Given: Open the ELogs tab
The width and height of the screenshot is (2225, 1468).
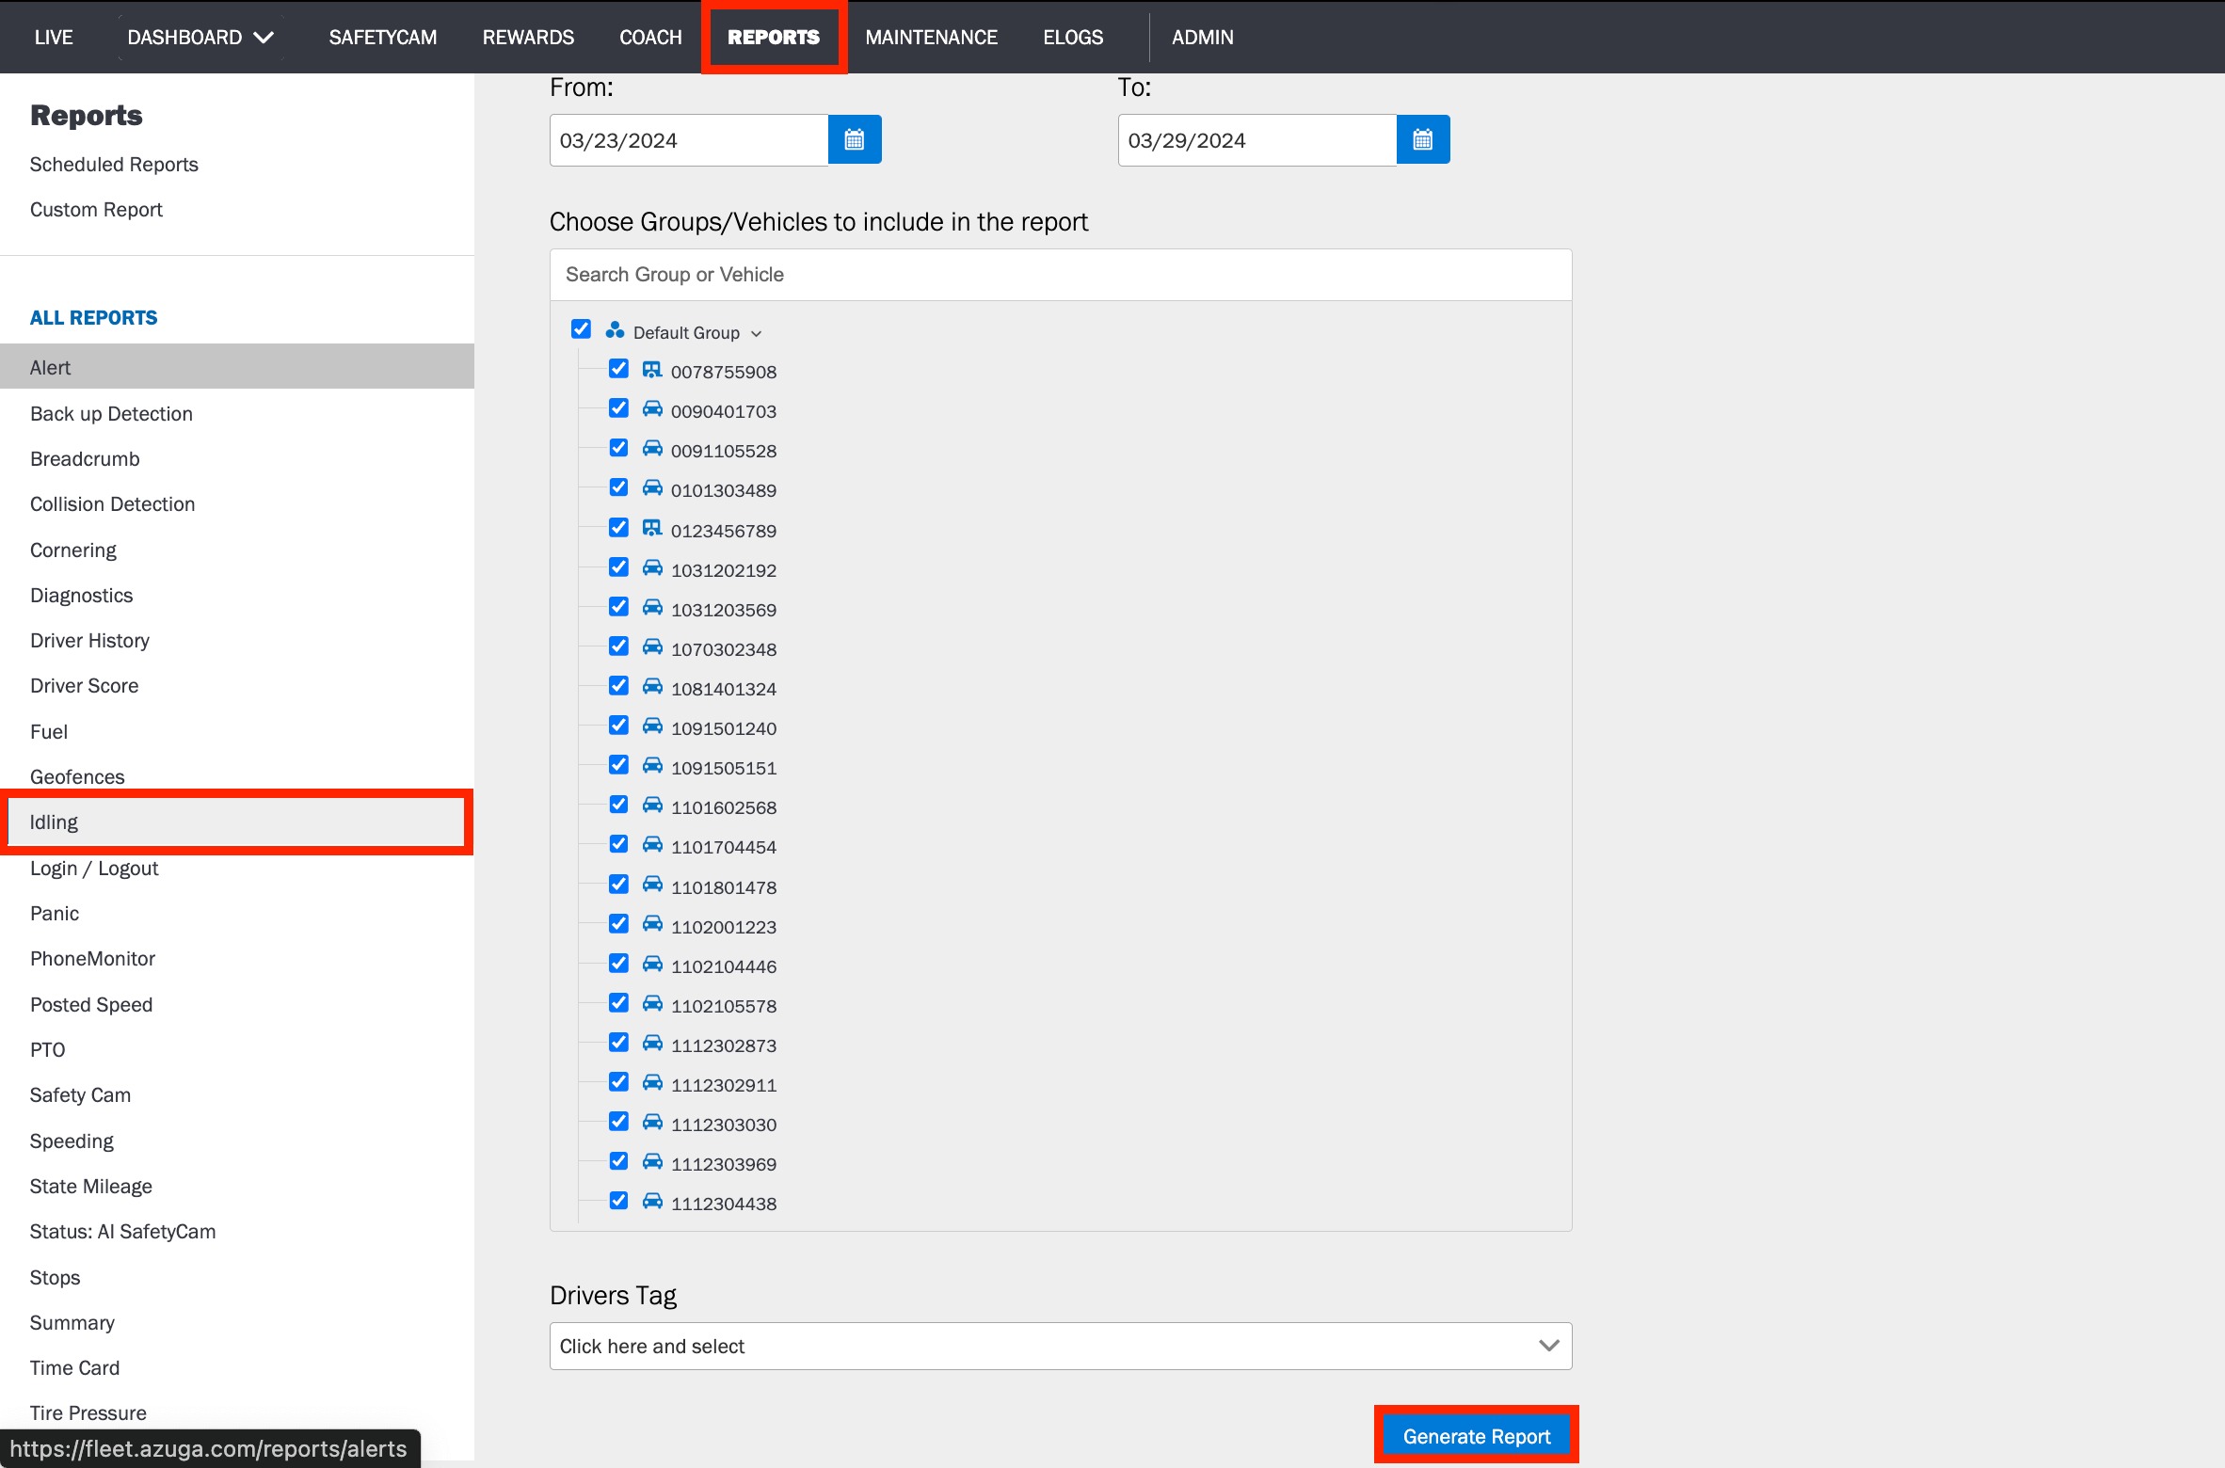Looking at the screenshot, I should (x=1073, y=38).
